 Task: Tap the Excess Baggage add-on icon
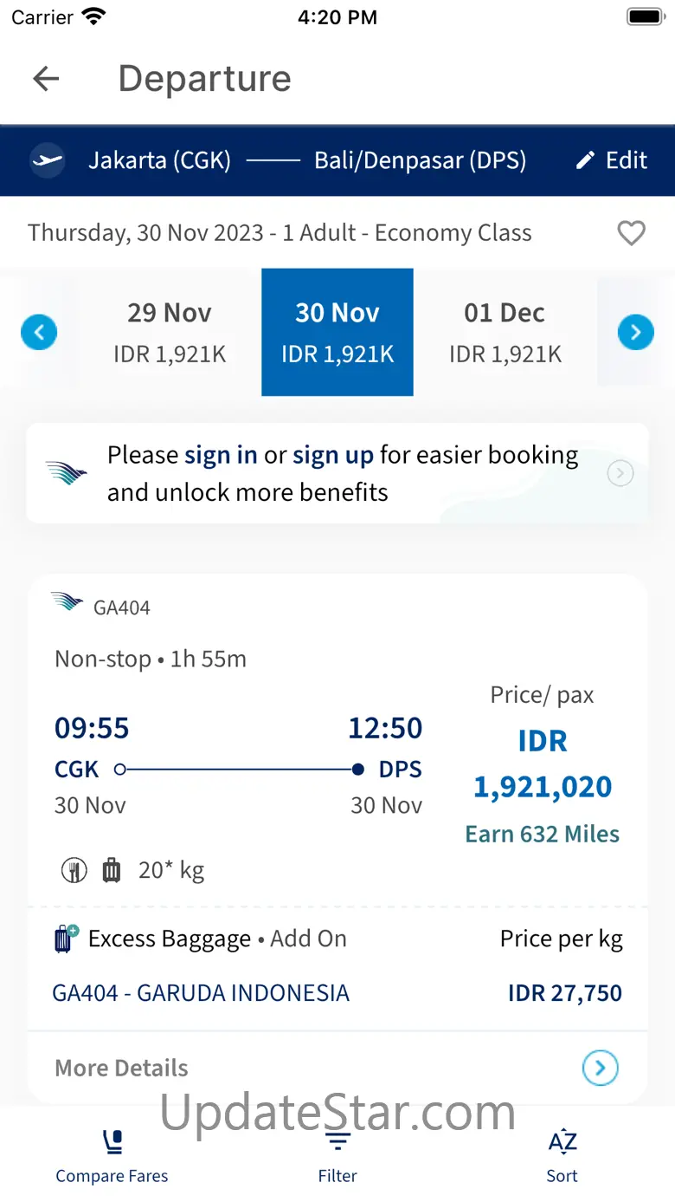[65, 939]
